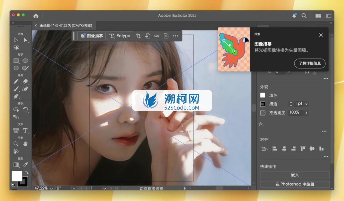Open more options in context bar

pos(175,36)
